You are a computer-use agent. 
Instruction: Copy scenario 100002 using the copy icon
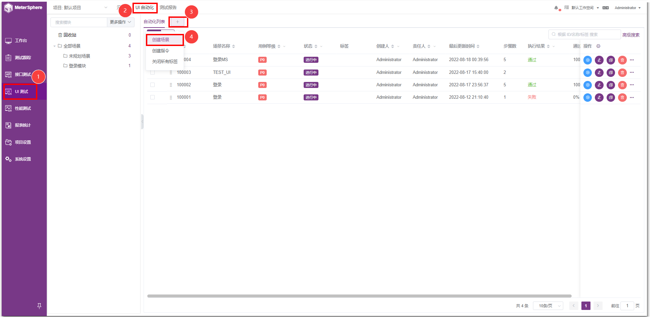coord(611,85)
